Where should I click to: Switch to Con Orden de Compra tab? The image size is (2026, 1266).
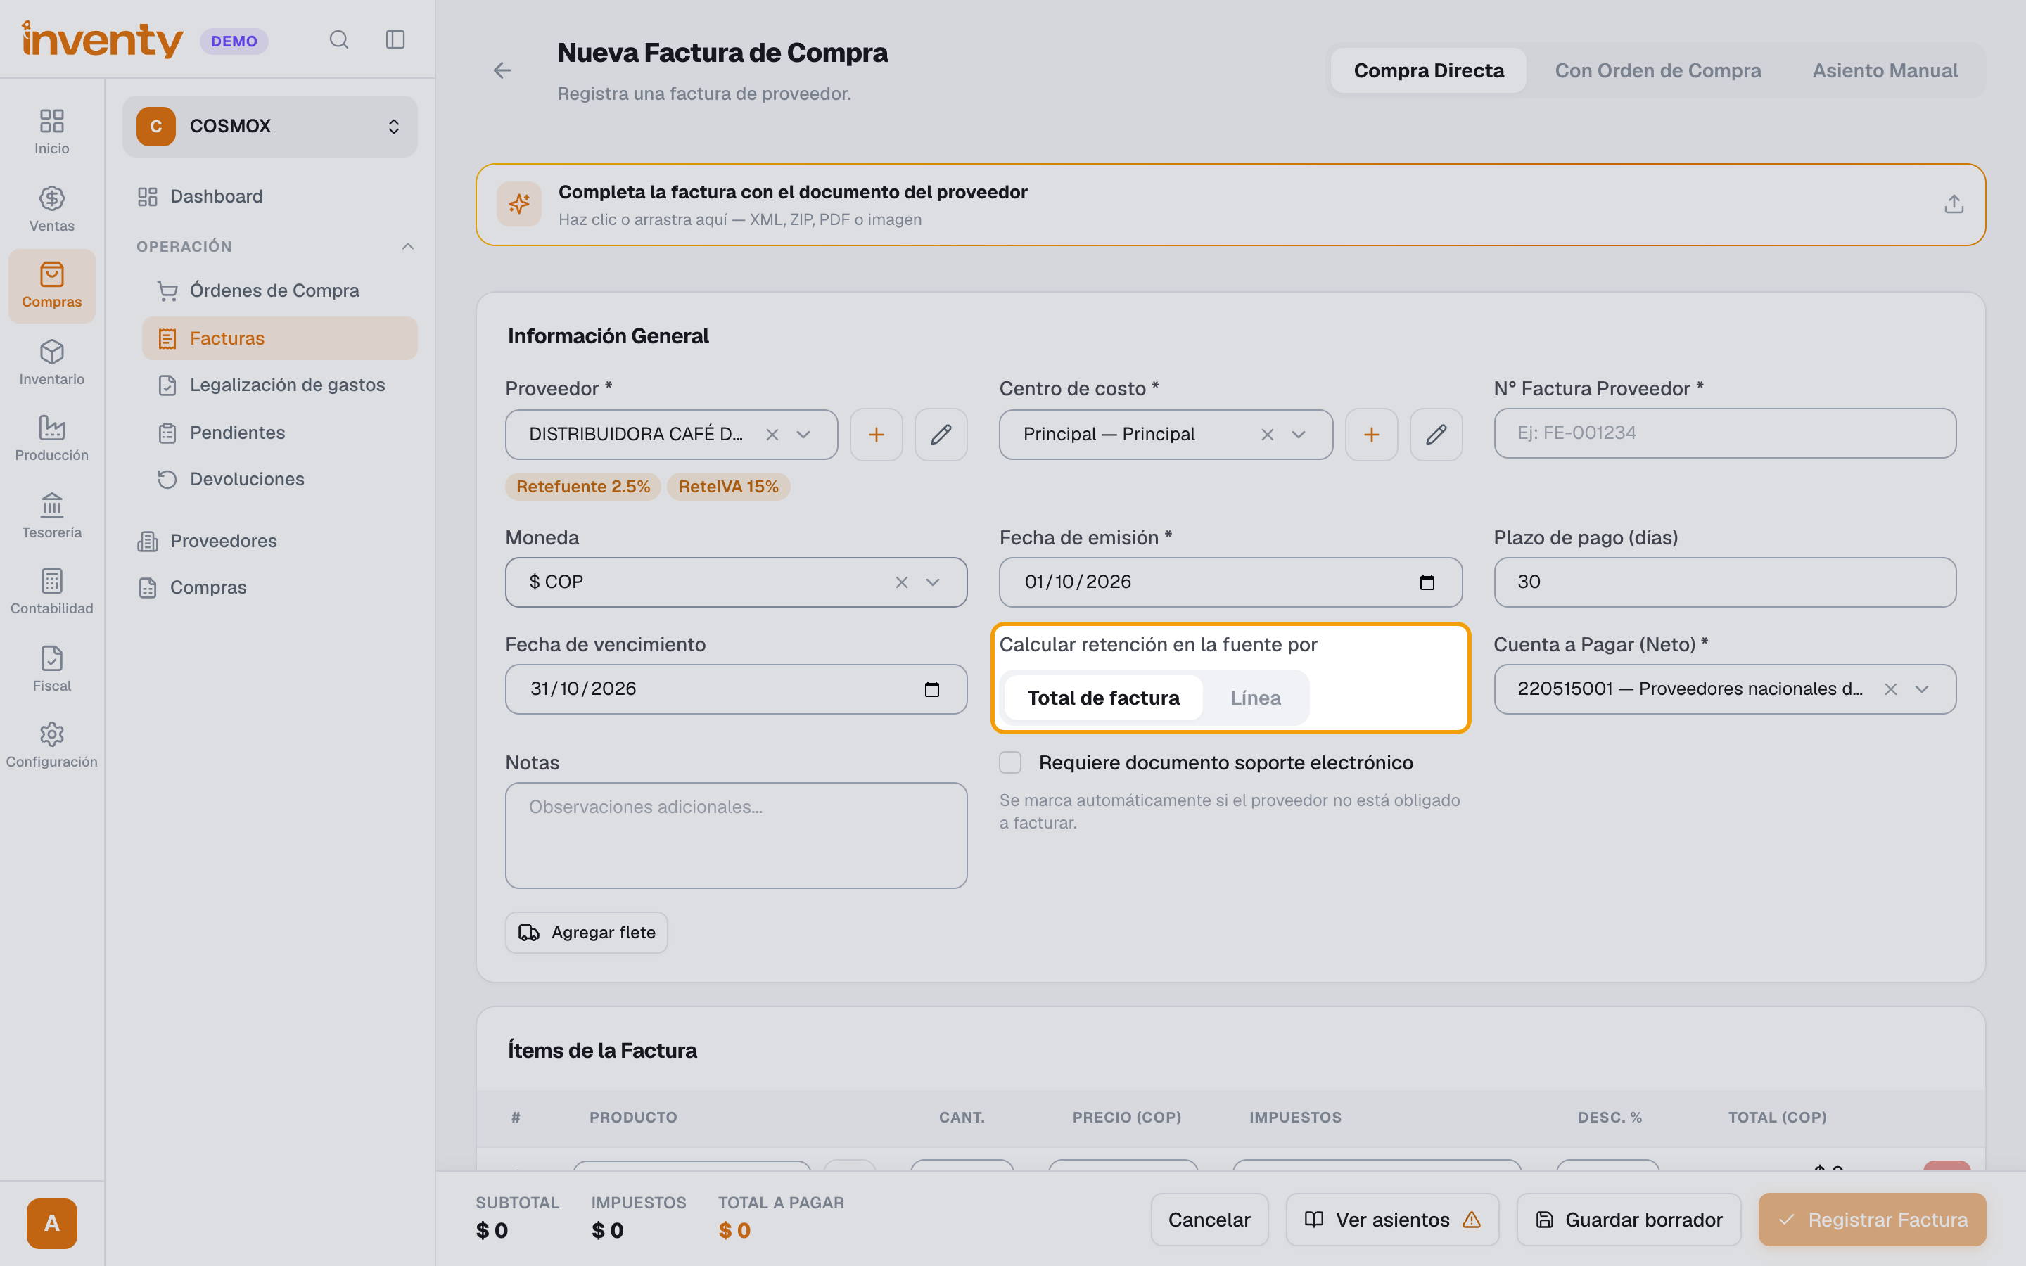pos(1657,70)
